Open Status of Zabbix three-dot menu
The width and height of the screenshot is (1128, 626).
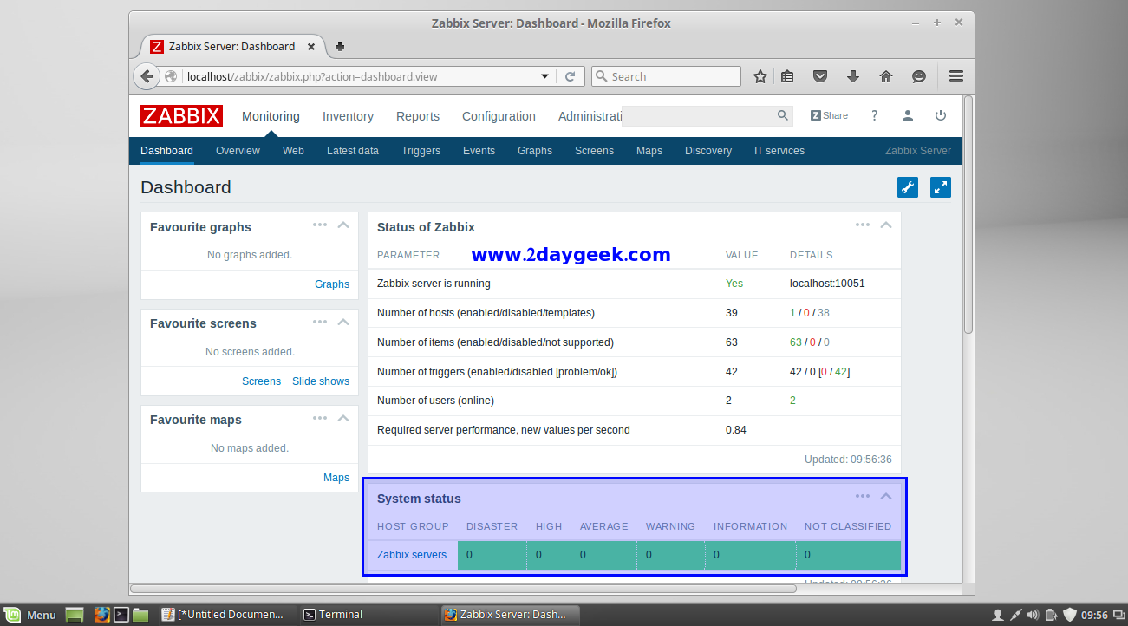click(x=863, y=225)
